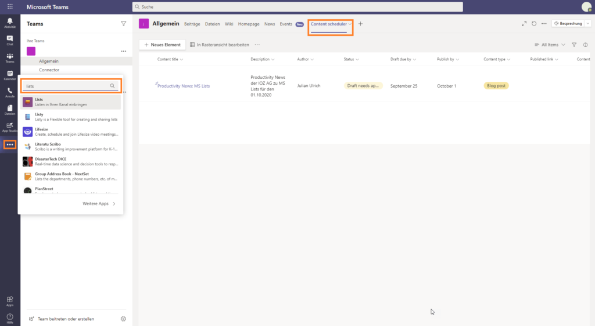595x326 pixels.
Task: Switch to the Homepage tab
Action: tap(249, 24)
